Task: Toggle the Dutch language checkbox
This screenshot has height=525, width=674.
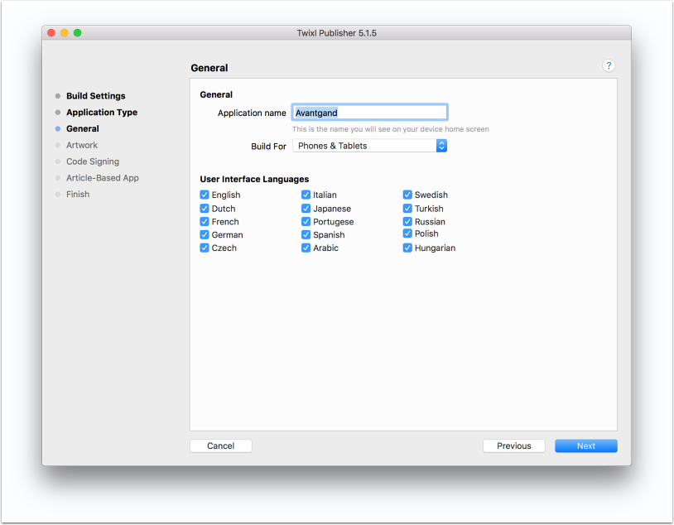Action: click(205, 209)
